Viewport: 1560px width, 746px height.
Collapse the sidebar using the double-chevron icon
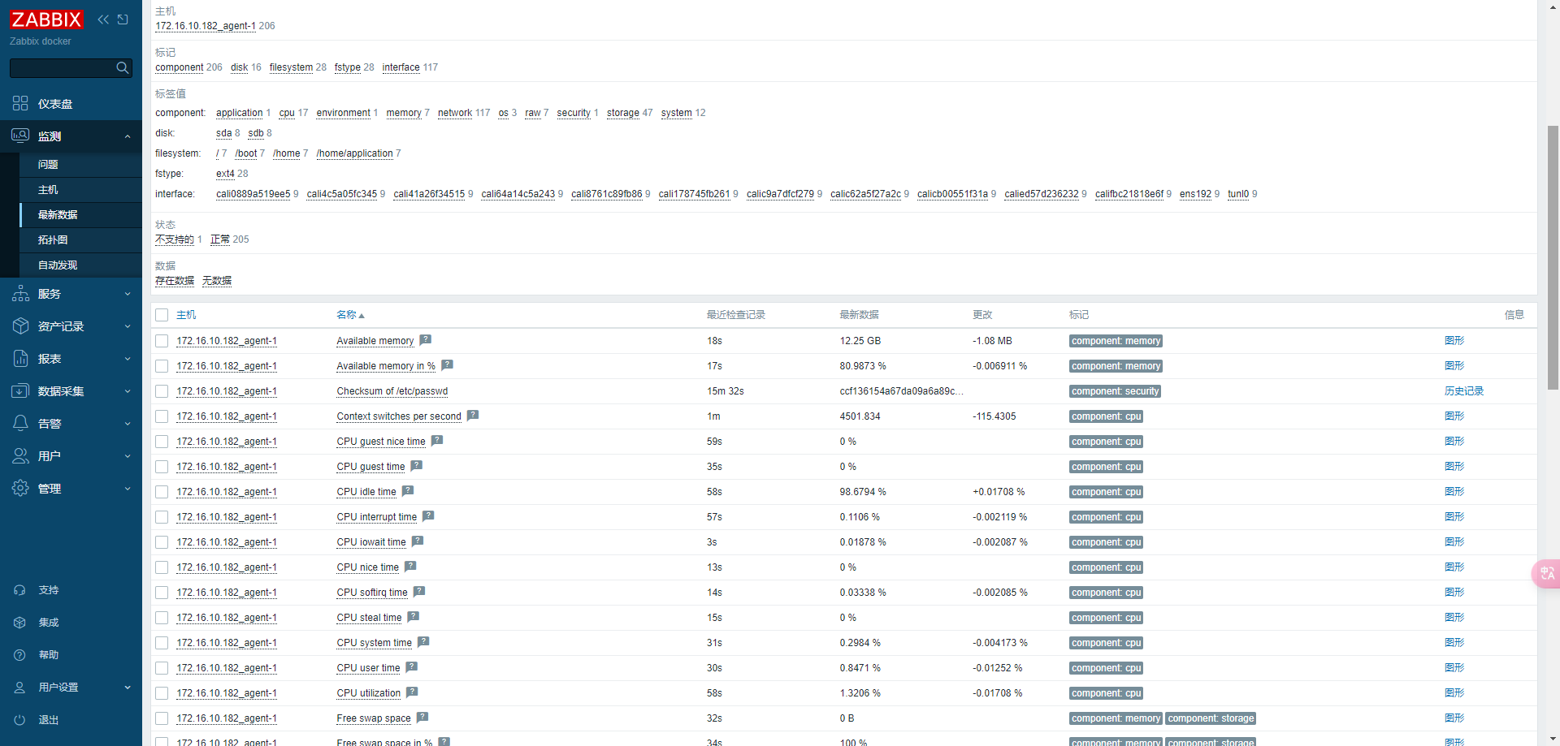click(102, 19)
